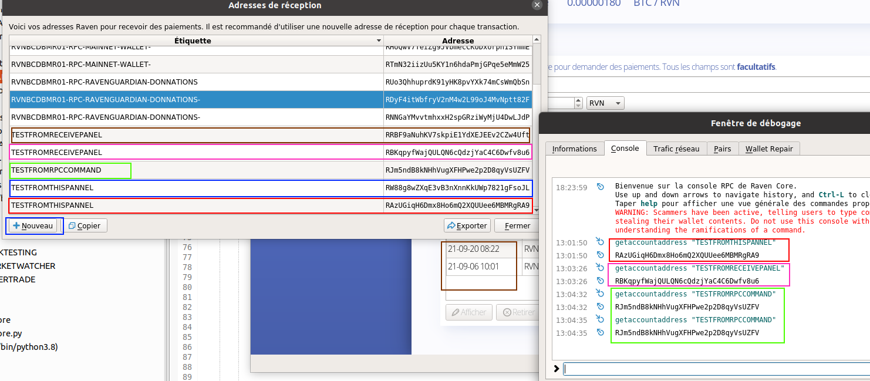Select address RJm5ndB8kNHhVugXFHPwe2p2D8qyVsUZFV in table
Viewport: 870px width, 381px height.
[x=458, y=170]
